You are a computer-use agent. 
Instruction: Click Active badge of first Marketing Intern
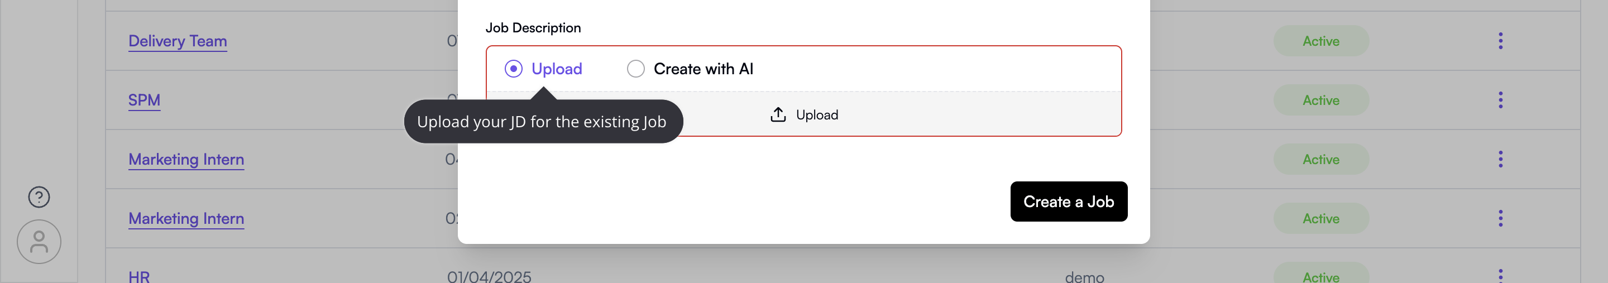(x=1321, y=159)
